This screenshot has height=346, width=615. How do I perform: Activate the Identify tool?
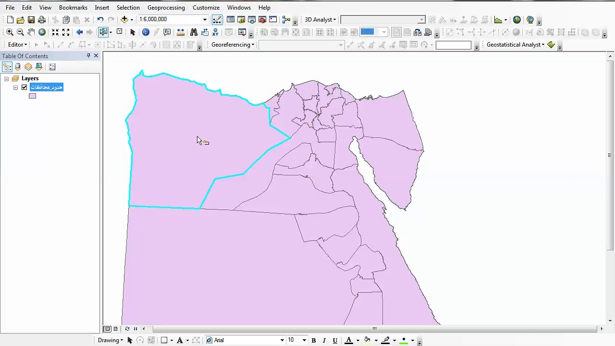[x=146, y=32]
